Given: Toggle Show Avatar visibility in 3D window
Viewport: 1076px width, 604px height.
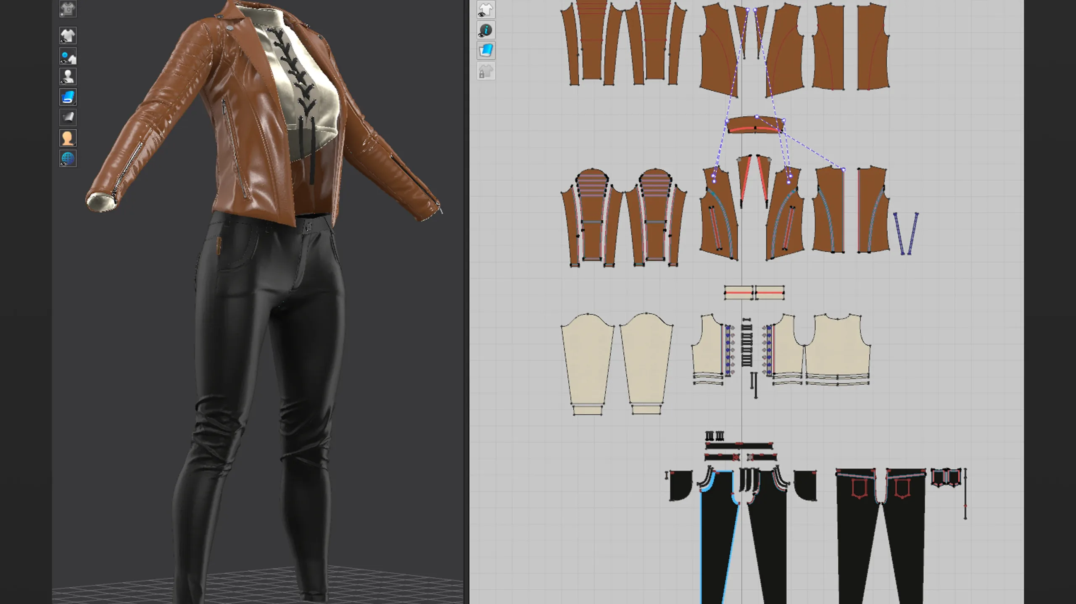Looking at the screenshot, I should pos(68,76).
